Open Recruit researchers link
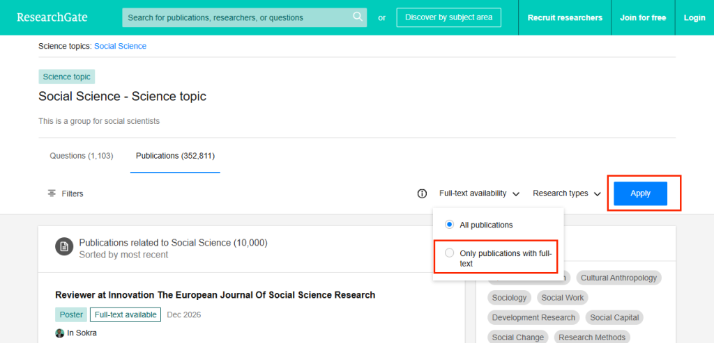The height and width of the screenshot is (343, 714). point(565,17)
